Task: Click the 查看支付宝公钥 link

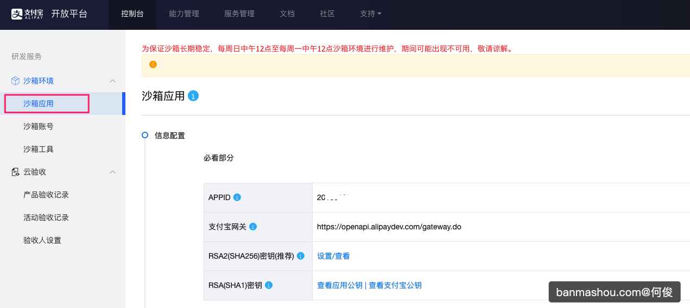Action: click(395, 285)
